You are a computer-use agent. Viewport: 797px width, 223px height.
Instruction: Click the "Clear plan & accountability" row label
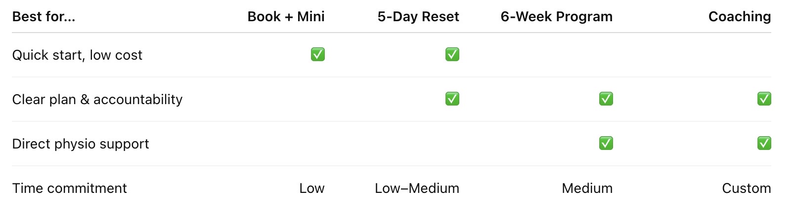click(97, 99)
